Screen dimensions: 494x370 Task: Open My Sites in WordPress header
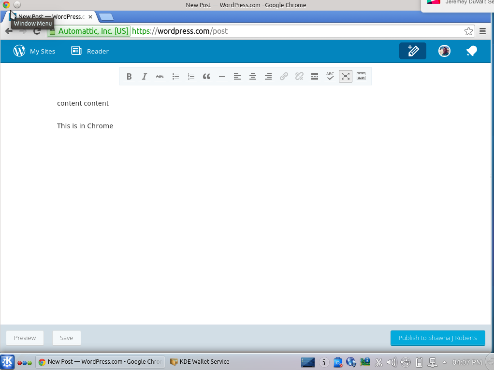[x=34, y=51]
